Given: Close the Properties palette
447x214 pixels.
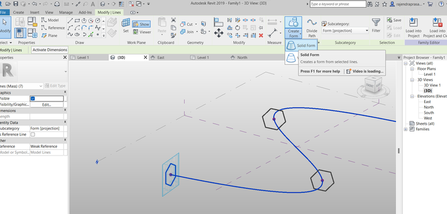Looking at the screenshot, I should coord(65,57).
